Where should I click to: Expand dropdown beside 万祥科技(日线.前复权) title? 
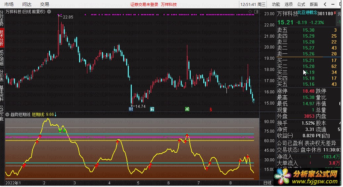pyautogui.click(x=49, y=12)
